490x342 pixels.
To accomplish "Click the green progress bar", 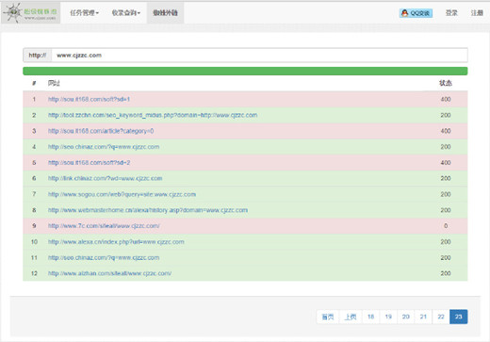I will click(245, 71).
